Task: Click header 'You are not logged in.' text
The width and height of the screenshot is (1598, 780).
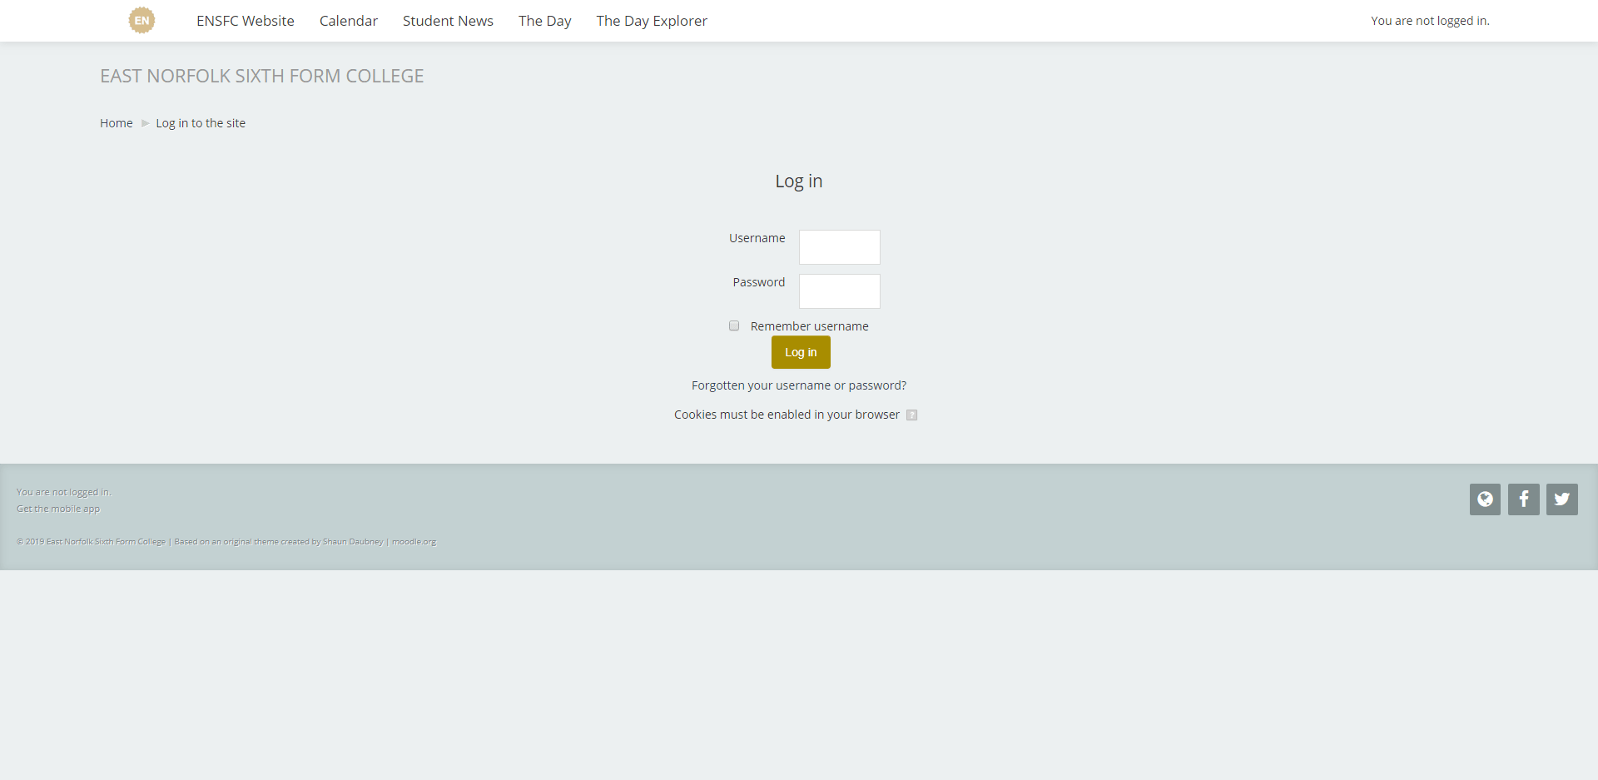Action: [x=1430, y=21]
